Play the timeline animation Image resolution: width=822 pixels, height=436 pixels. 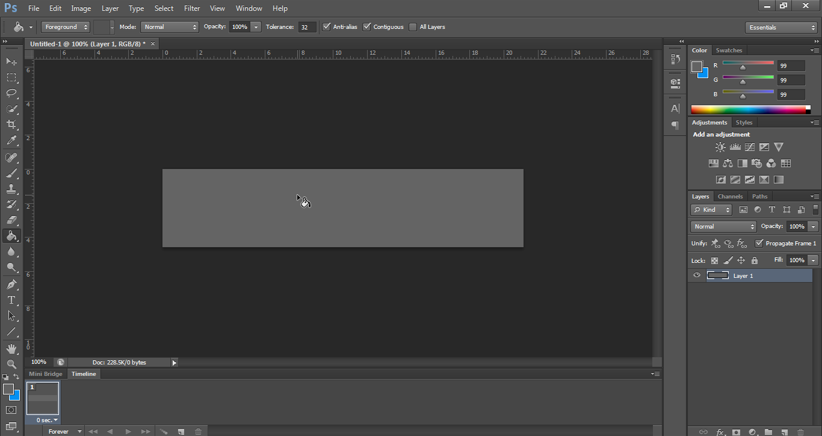tap(128, 432)
